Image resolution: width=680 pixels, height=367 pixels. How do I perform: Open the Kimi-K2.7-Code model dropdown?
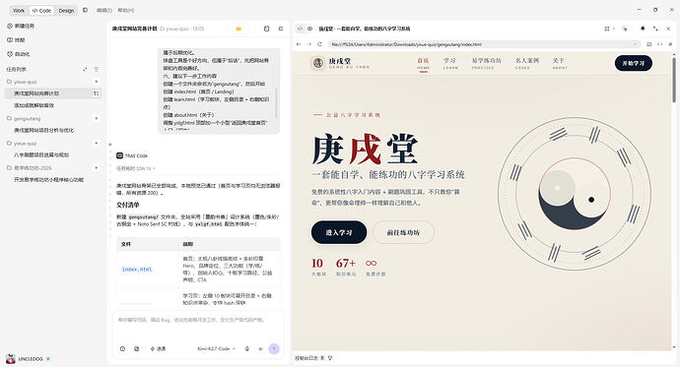216,349
